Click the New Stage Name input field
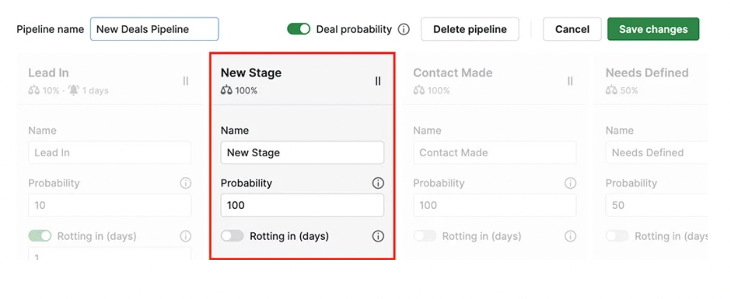The width and height of the screenshot is (730, 299). pyautogui.click(x=302, y=152)
